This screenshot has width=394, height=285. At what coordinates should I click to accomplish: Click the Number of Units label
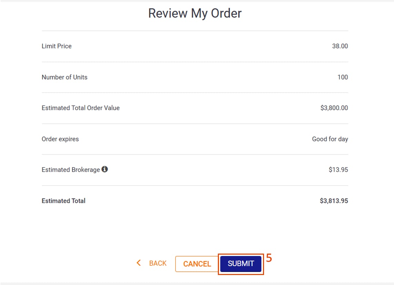(64, 77)
